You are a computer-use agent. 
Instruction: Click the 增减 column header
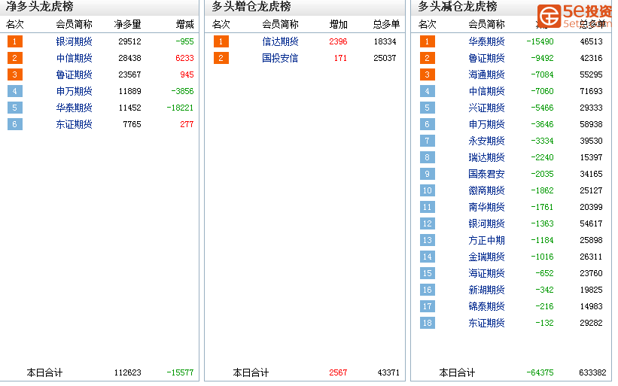coord(185,24)
